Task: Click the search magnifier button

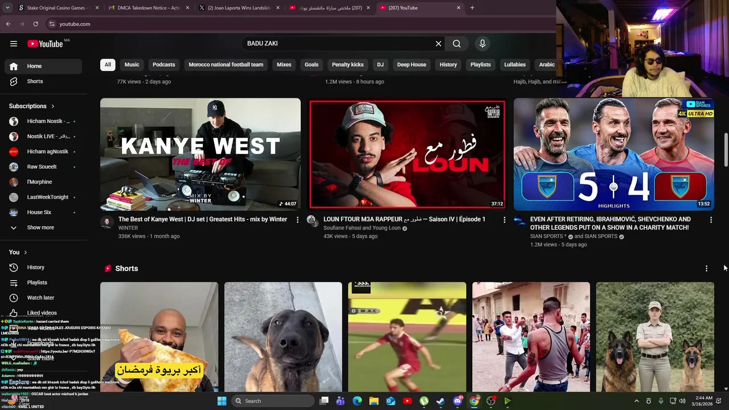Action: tap(457, 43)
